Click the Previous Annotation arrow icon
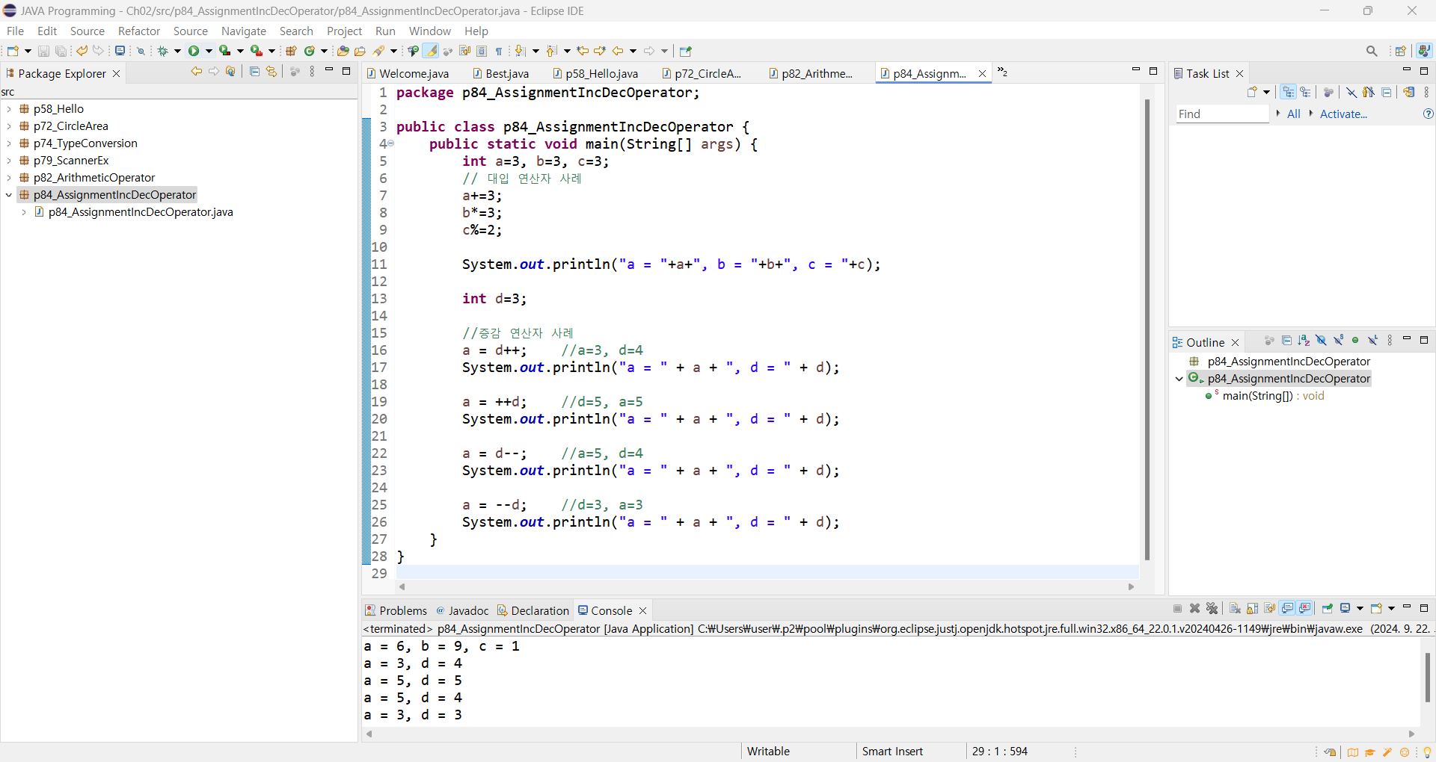 (552, 51)
